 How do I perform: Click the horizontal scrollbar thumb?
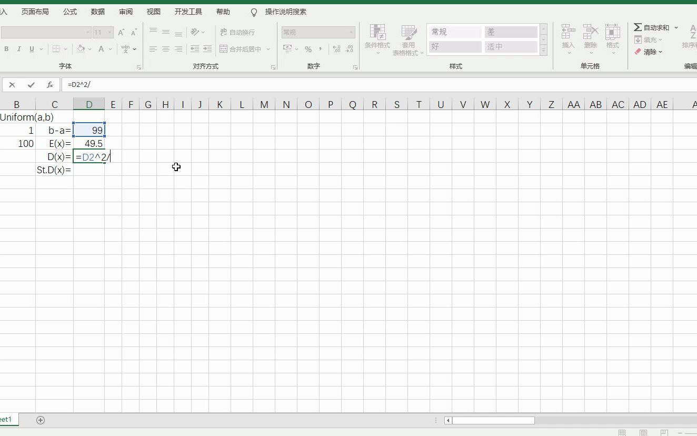point(493,420)
